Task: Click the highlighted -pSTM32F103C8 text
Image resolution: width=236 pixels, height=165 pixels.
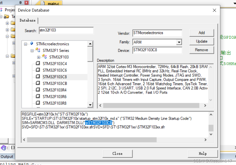Action: pos(99,123)
